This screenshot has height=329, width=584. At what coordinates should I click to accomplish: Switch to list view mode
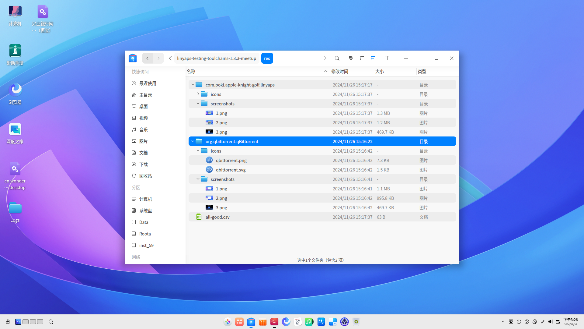click(362, 58)
